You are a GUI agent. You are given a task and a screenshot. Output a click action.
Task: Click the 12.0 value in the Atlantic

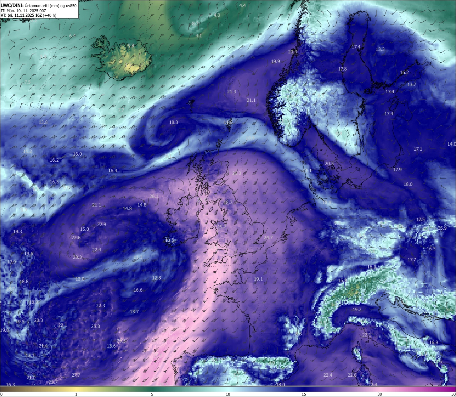(80, 279)
